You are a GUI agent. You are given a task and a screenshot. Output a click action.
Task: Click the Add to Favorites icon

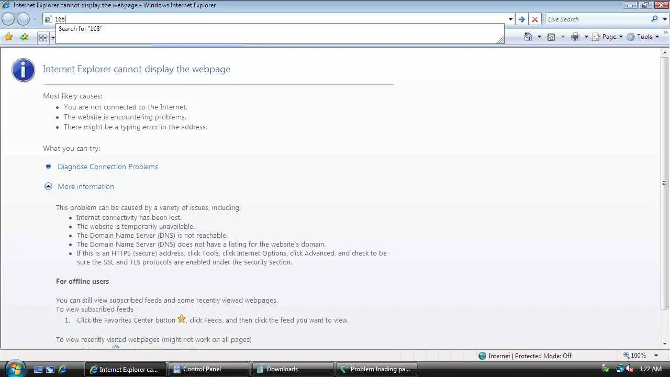(24, 37)
